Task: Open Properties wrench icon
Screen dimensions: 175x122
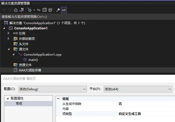Action: 58,10
